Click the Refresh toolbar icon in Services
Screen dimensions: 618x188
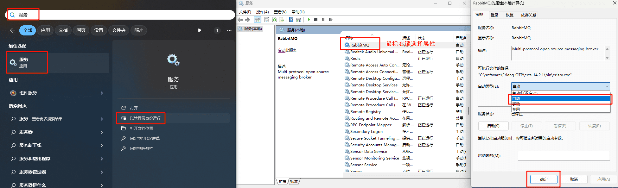point(274,20)
